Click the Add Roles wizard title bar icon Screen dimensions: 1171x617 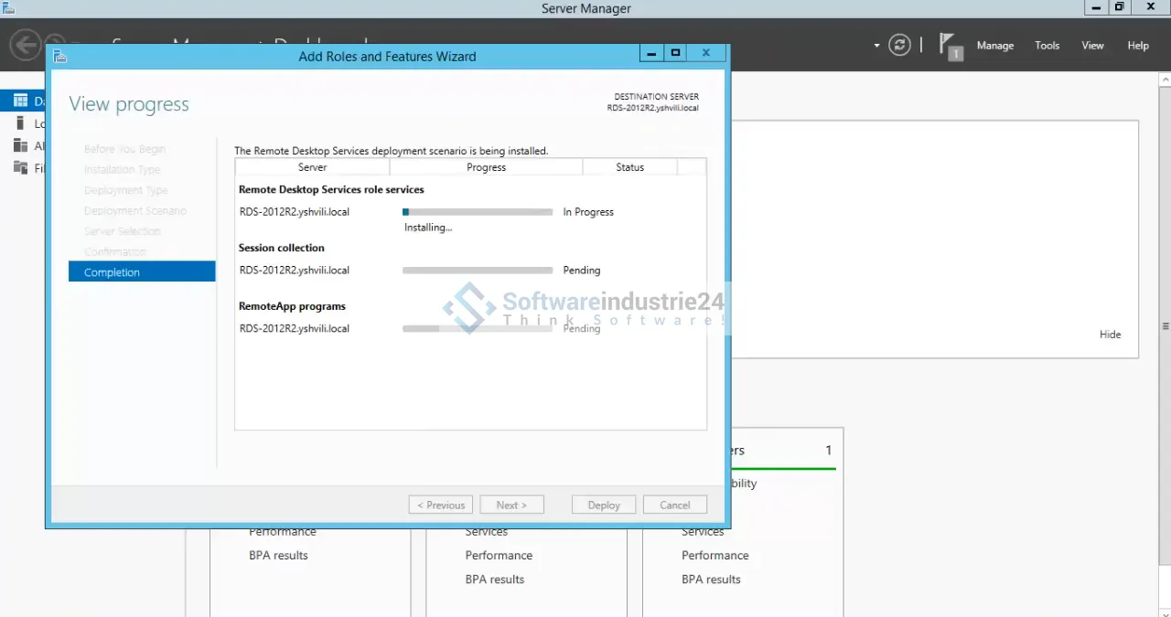click(60, 56)
